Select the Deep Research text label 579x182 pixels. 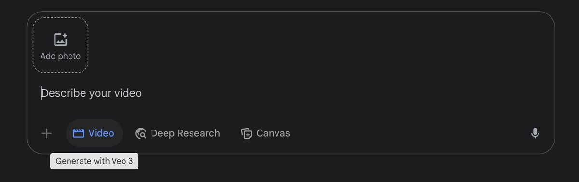click(x=185, y=133)
